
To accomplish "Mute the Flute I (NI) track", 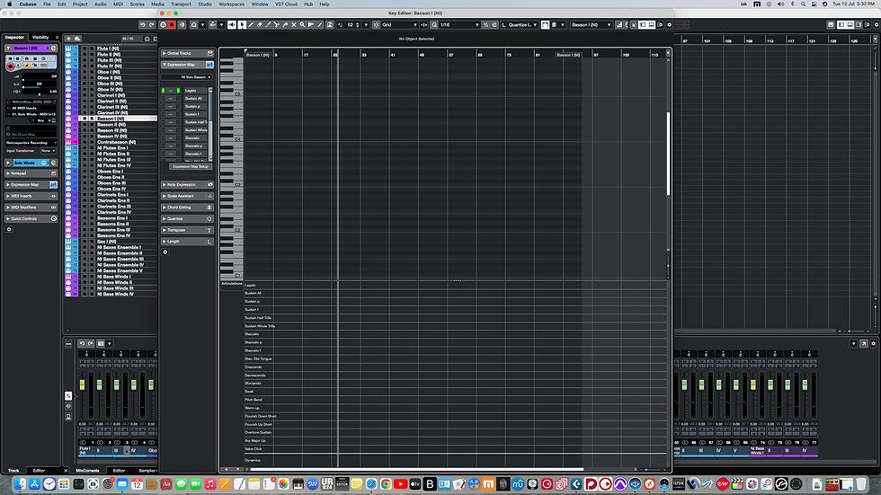I will (x=85, y=49).
